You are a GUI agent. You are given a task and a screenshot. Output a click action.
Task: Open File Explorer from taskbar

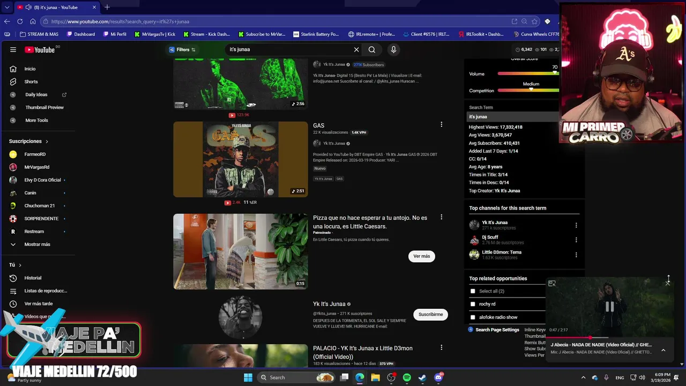(x=375, y=377)
